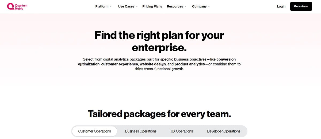This screenshot has height=139, width=321.
Task: Expand the chevron next to Resources
Action: tap(185, 6)
